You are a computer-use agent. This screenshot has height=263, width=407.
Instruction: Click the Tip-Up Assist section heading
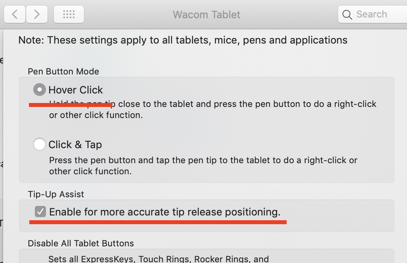click(56, 194)
